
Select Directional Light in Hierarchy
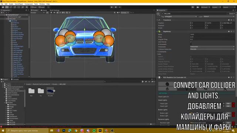15,17
